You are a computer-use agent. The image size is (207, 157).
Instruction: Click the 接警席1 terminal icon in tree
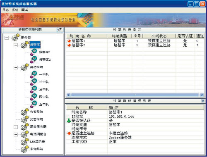tap(34, 52)
